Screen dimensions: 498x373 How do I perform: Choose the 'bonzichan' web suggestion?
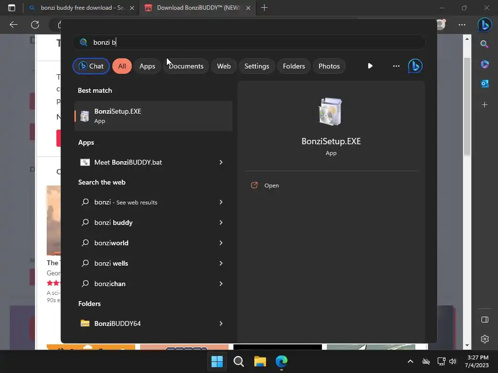146,284
